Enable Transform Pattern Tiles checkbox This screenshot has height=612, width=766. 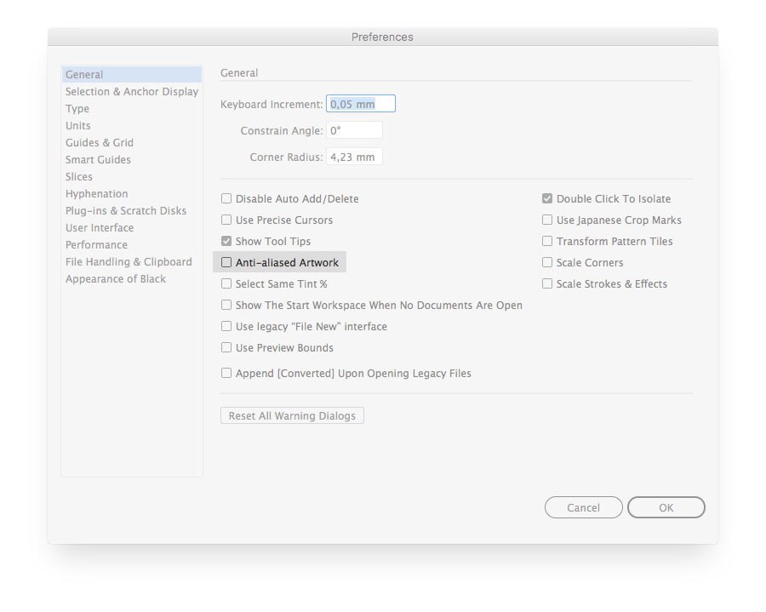click(547, 241)
